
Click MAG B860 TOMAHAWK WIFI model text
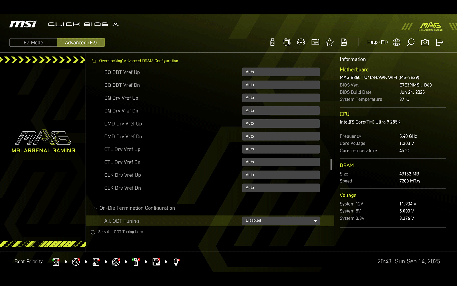pos(380,77)
